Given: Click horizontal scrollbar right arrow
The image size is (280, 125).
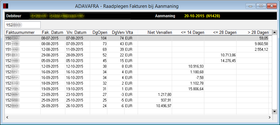Looking at the screenshot, I should 269,117.
